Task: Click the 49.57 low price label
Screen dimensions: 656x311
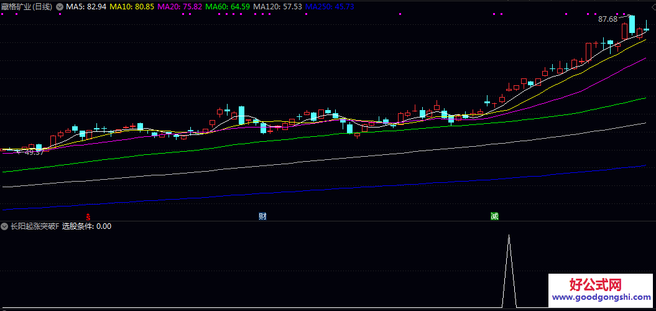Action: (x=34, y=152)
